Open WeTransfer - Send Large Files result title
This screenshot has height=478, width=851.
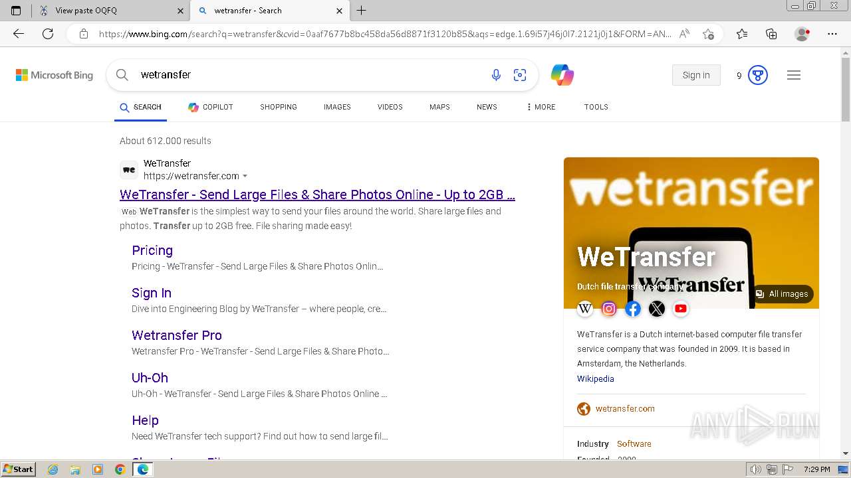(317, 195)
